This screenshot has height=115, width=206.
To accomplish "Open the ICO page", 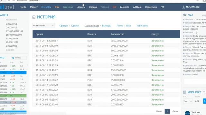I will [115, 7].
